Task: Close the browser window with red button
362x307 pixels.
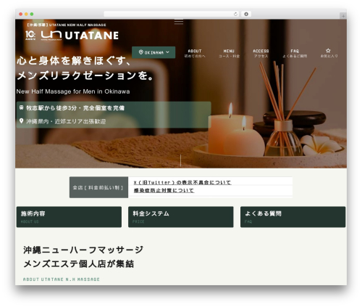Action: coord(21,14)
